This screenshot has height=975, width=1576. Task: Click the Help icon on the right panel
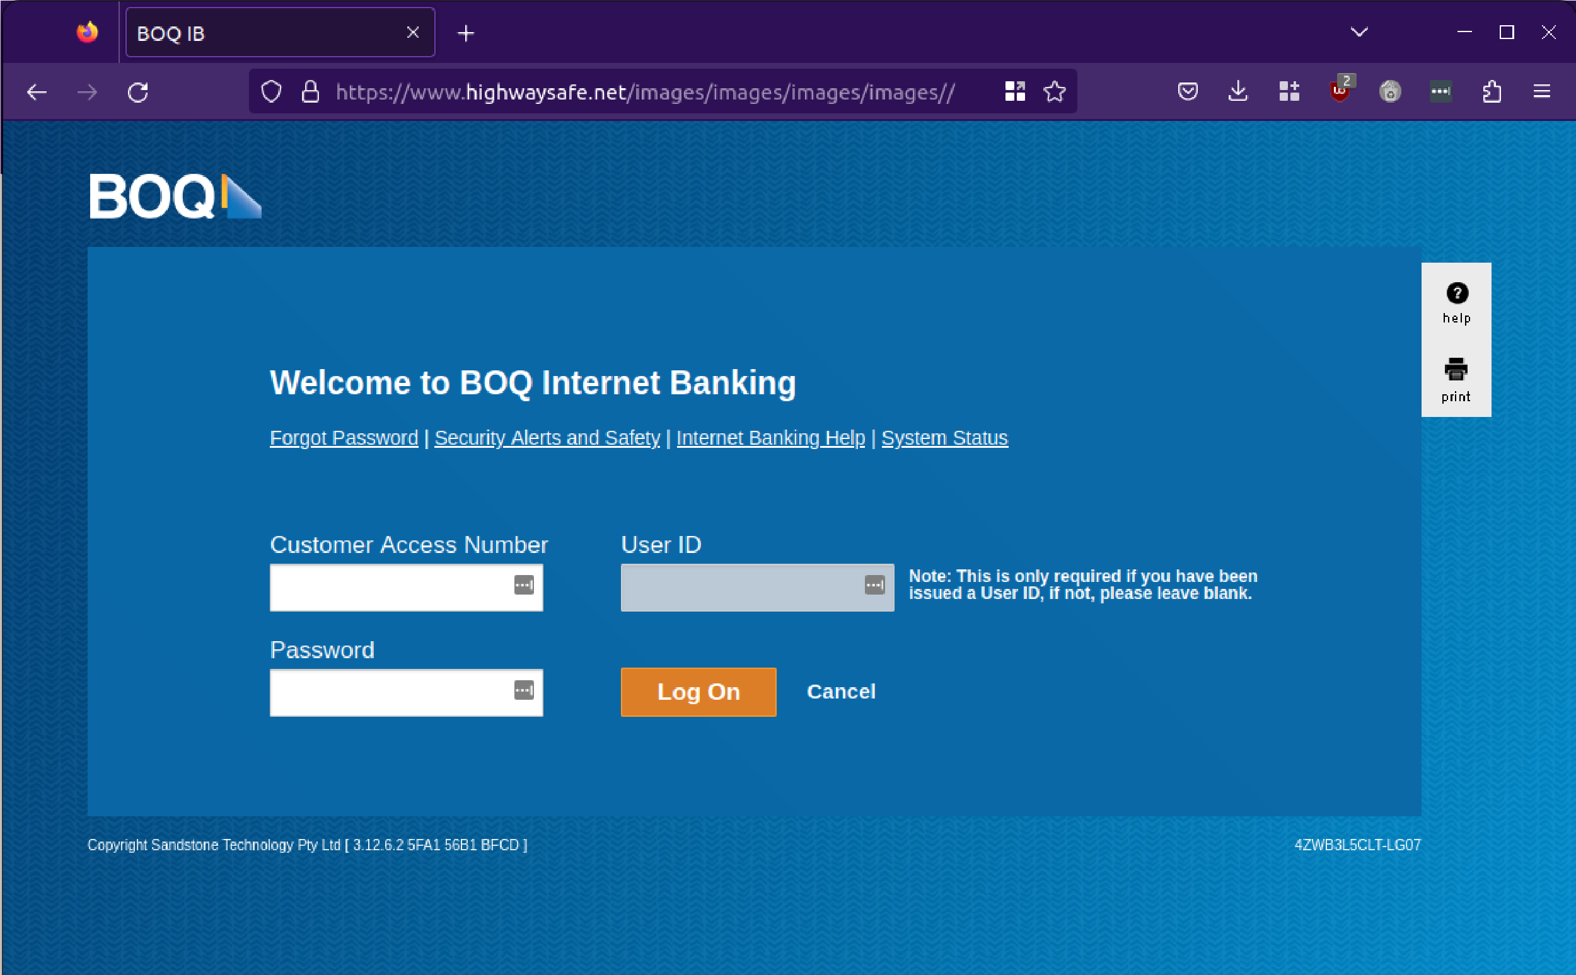(1457, 294)
